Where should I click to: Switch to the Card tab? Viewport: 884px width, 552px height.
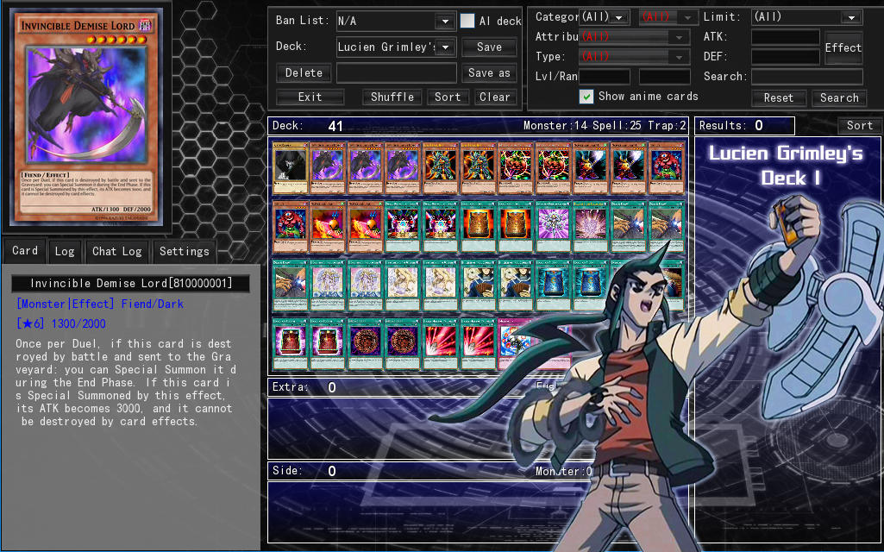click(x=25, y=251)
